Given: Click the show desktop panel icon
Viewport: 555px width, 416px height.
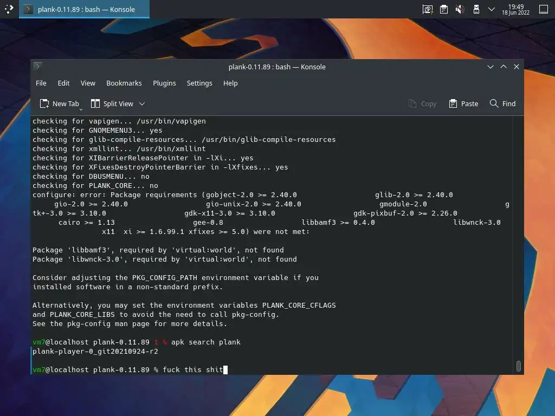Looking at the screenshot, I should point(544,9).
